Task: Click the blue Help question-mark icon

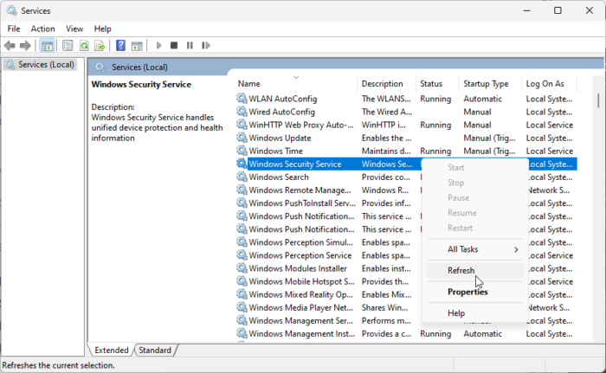Action: click(x=120, y=46)
